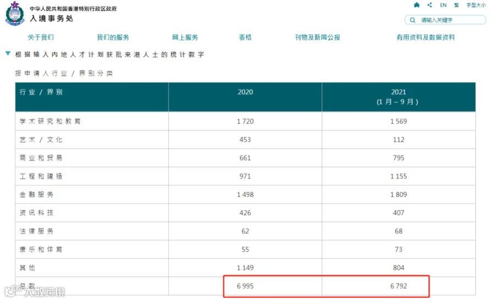Click the home icon in the header

pyautogui.click(x=417, y=5)
